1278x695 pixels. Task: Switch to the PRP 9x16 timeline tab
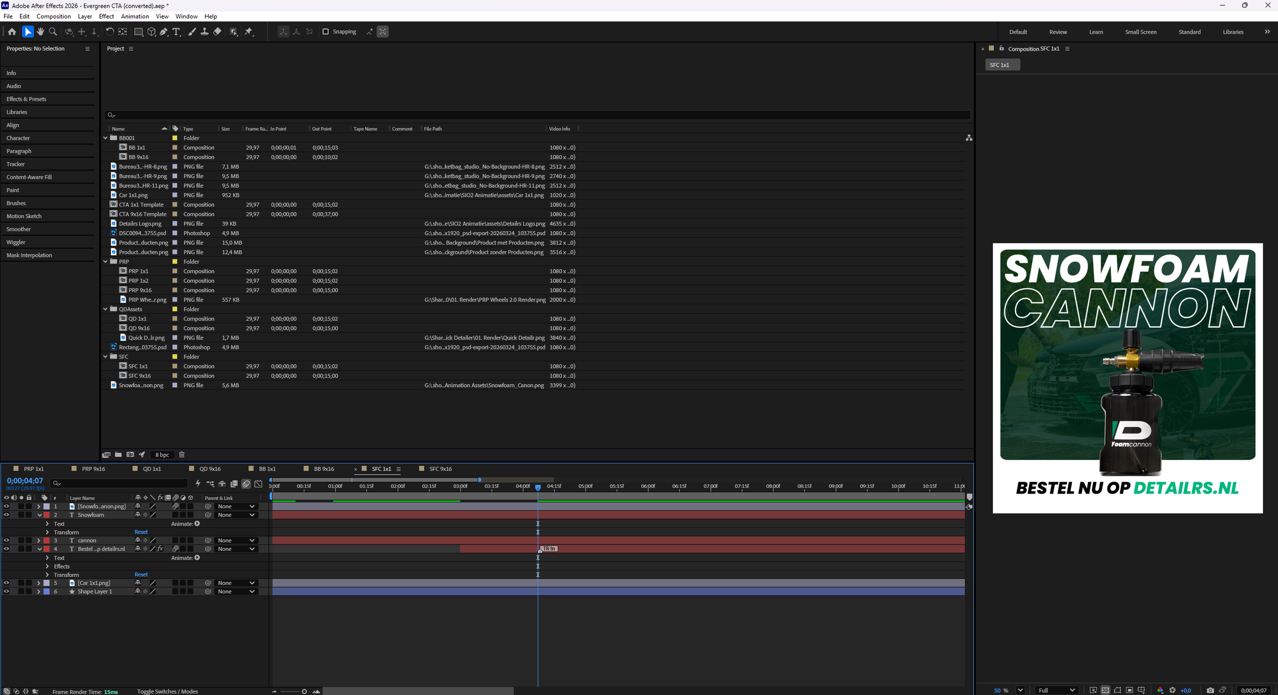[94, 469]
